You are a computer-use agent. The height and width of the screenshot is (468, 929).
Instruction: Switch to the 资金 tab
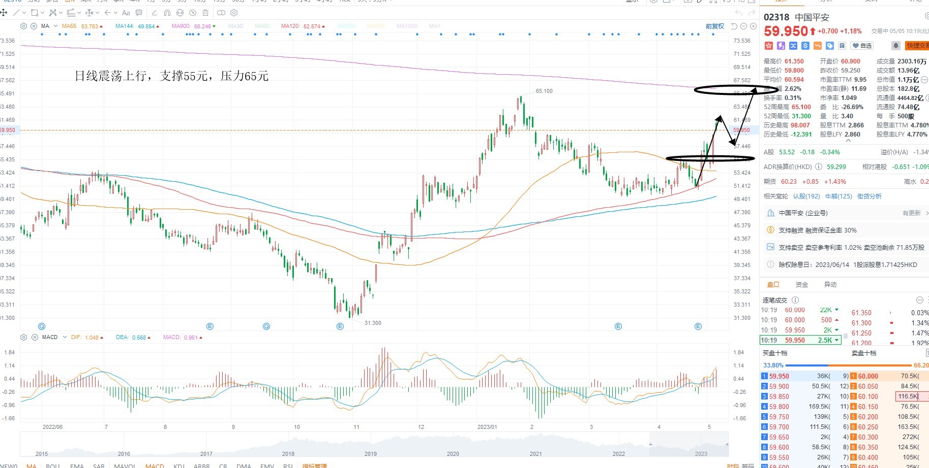pyautogui.click(x=801, y=284)
